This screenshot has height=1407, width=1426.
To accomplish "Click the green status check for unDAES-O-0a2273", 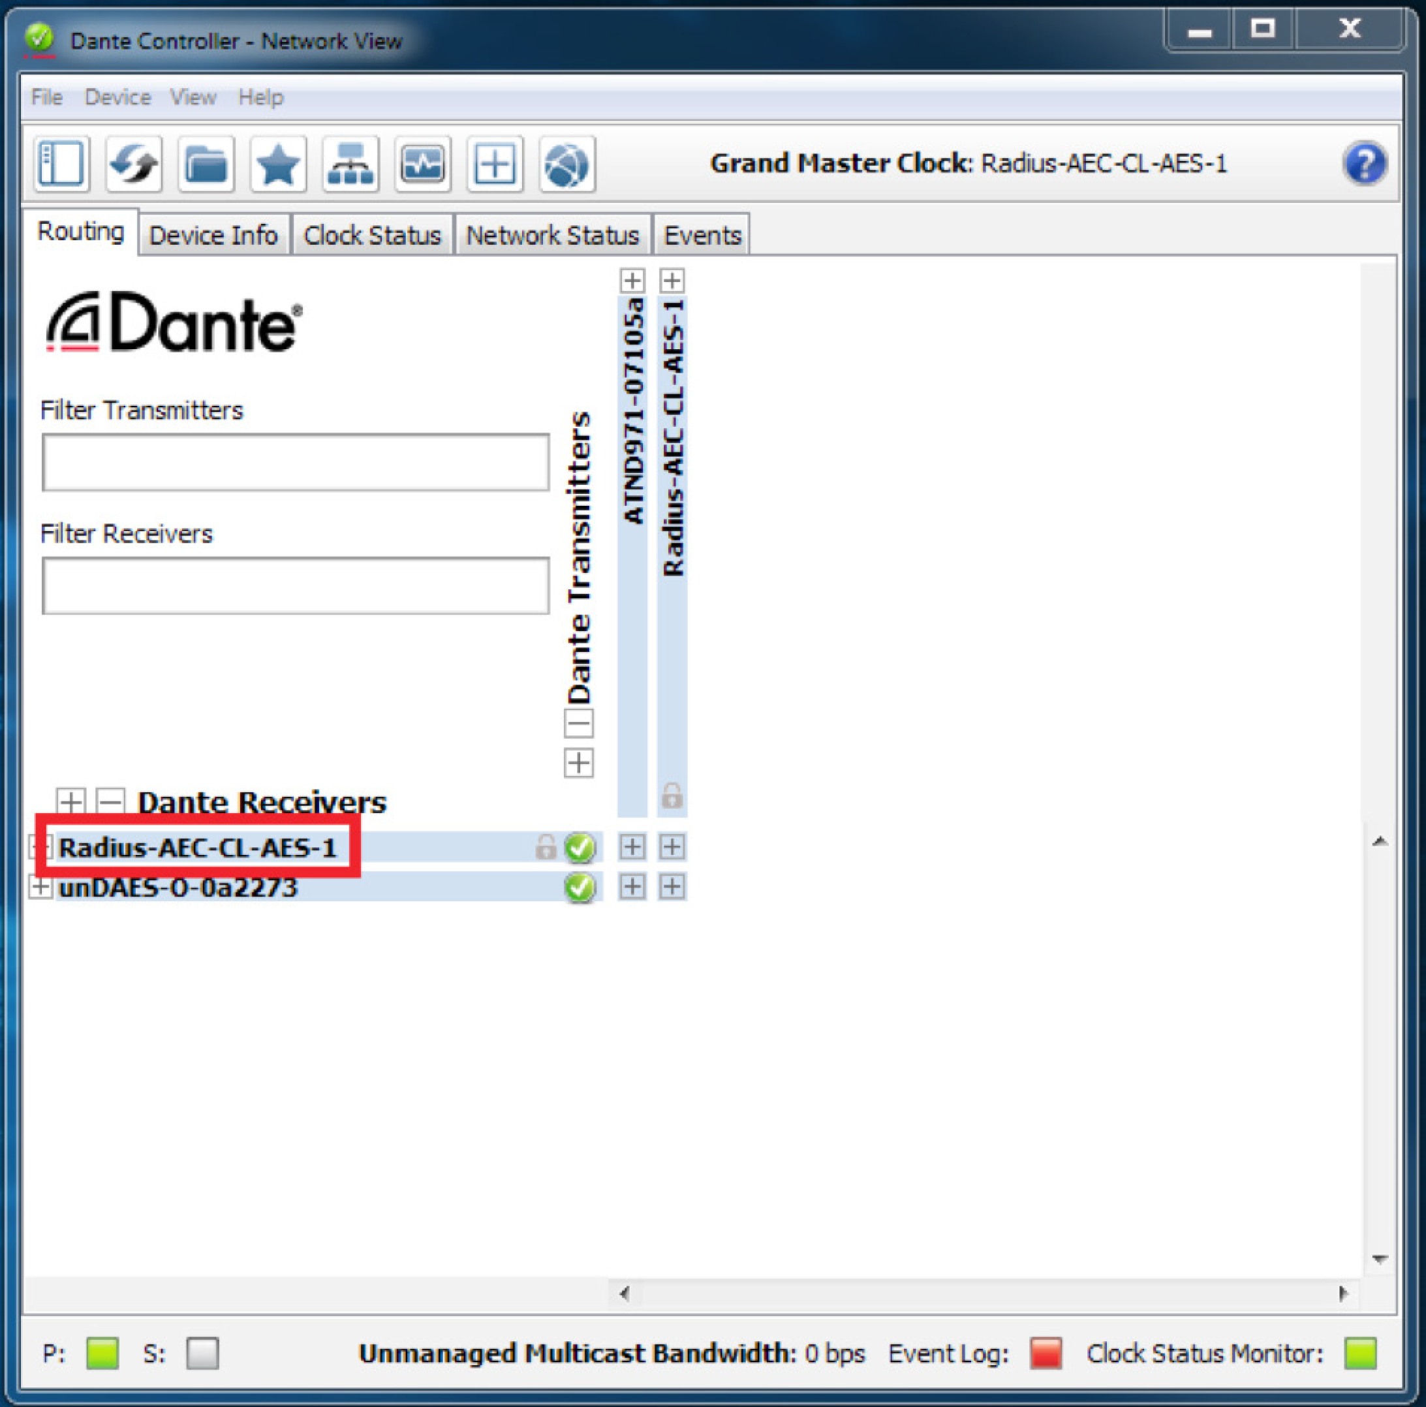I will tap(580, 888).
